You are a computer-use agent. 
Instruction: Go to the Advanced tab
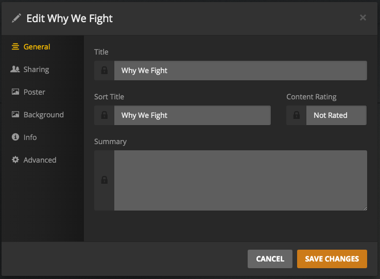click(x=40, y=160)
